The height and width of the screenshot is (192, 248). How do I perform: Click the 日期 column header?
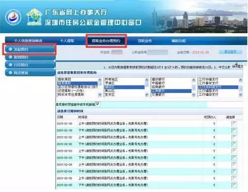coord(60,117)
